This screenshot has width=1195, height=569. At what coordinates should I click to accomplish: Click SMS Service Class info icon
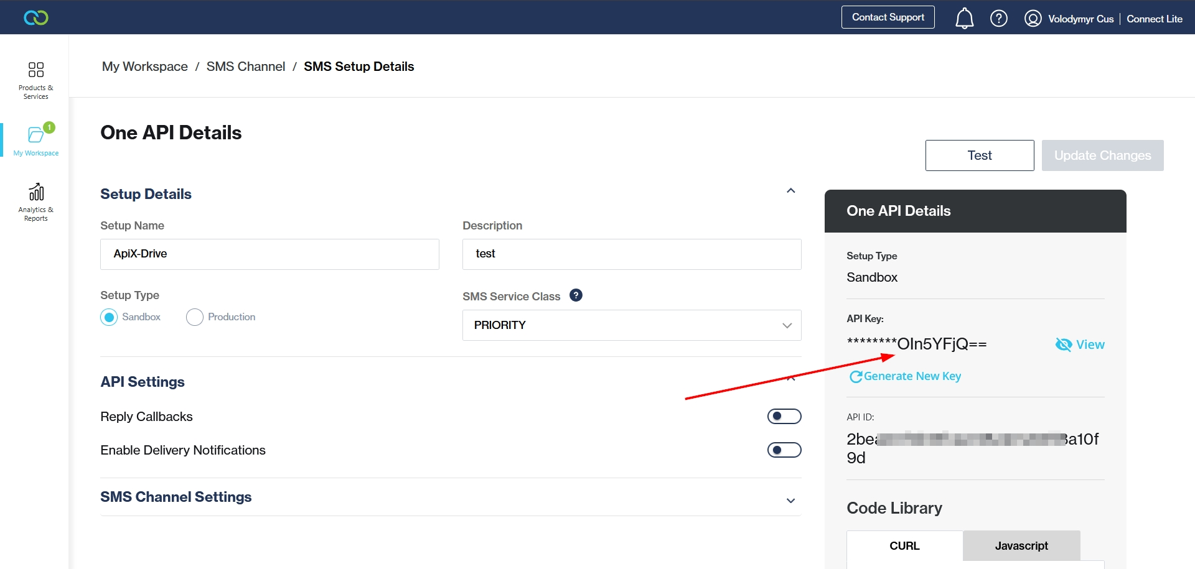click(576, 295)
